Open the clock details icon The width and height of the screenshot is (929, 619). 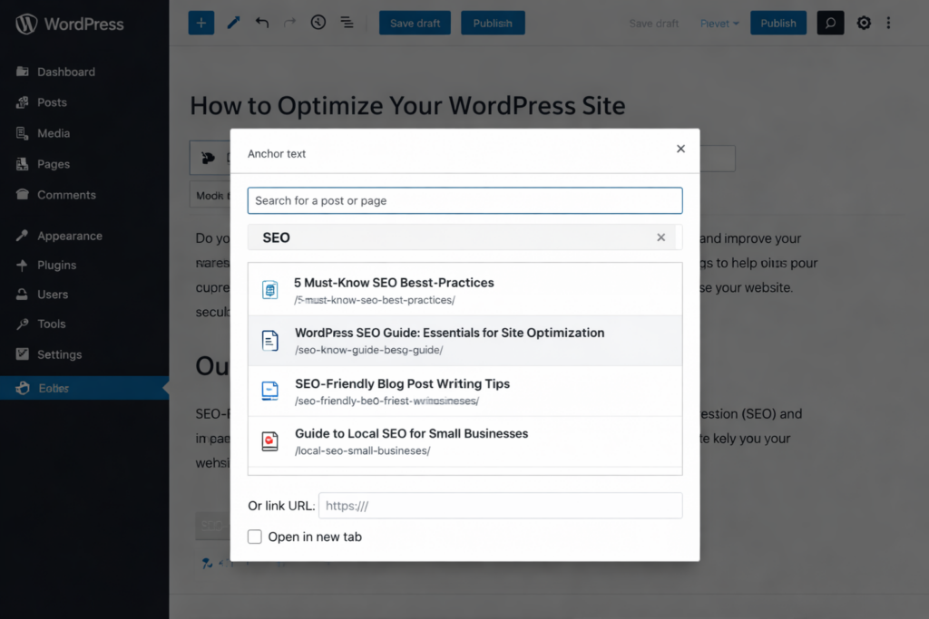click(x=318, y=23)
